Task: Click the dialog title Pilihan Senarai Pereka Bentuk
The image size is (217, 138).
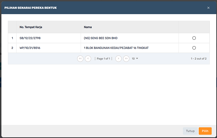Action: [31, 8]
